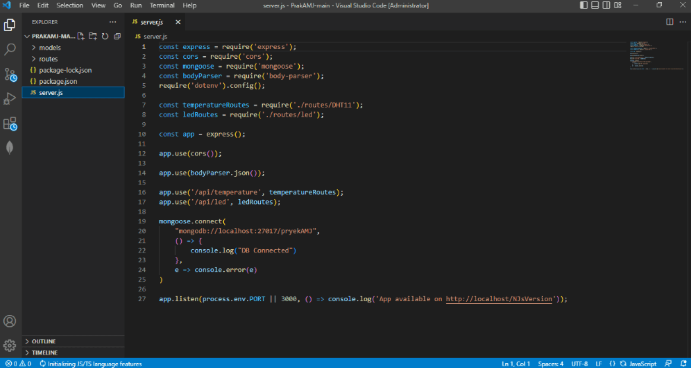The width and height of the screenshot is (691, 368).
Task: Toggle primary side bar layout icon
Action: point(583,5)
